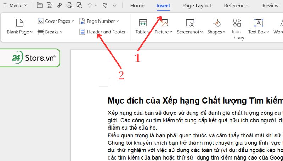
Task: Click the Page Number icon
Action: pyautogui.click(x=82, y=21)
